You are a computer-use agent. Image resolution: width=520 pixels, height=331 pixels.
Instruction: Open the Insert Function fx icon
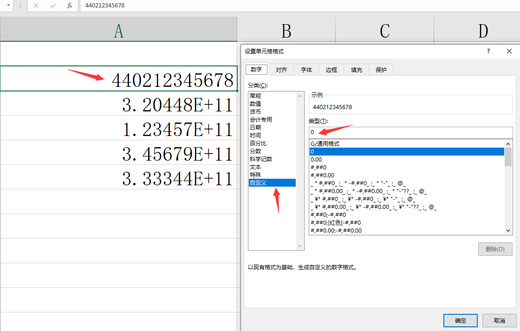tap(70, 6)
